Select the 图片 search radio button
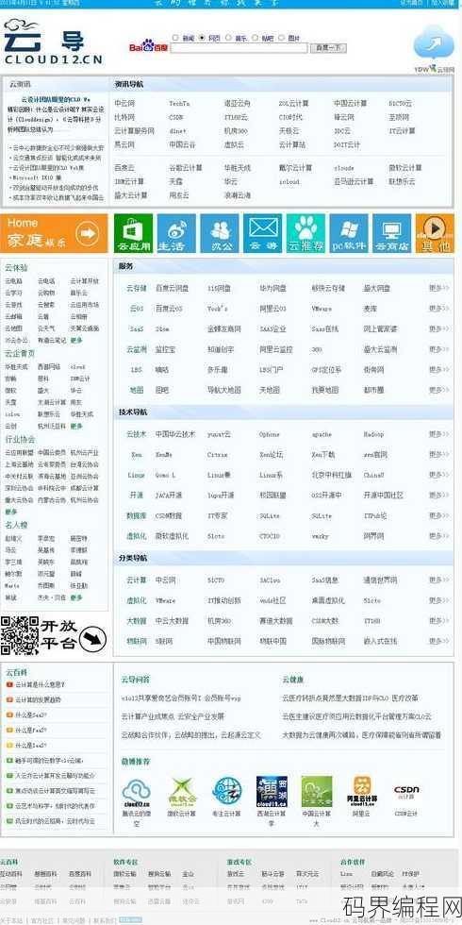 tap(282, 38)
